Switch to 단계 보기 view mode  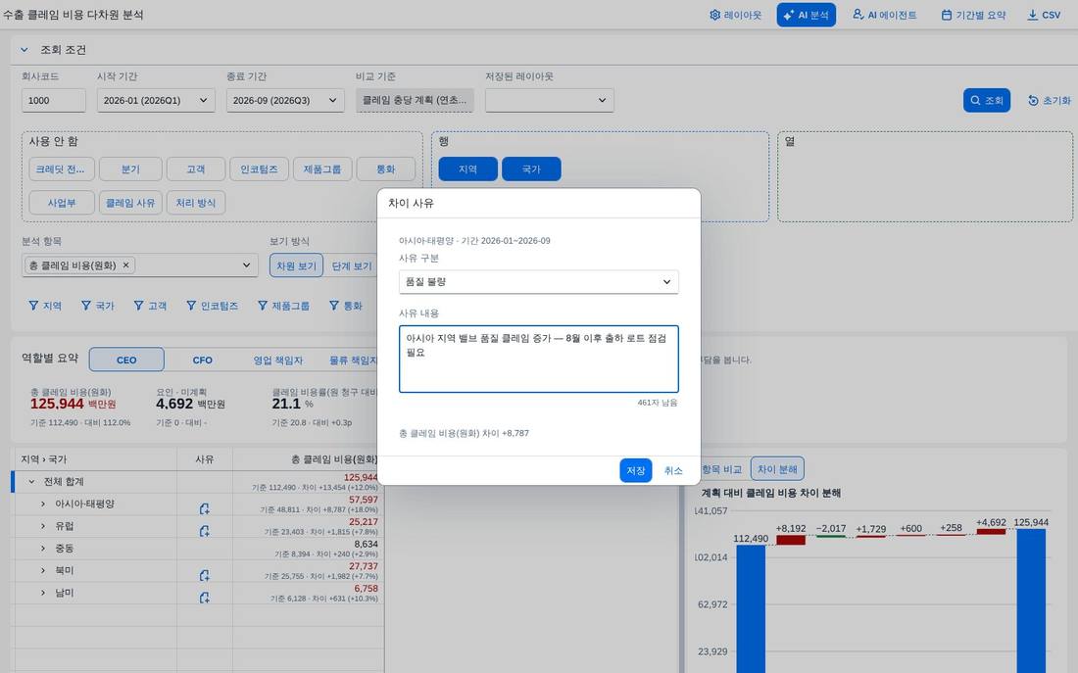351,265
